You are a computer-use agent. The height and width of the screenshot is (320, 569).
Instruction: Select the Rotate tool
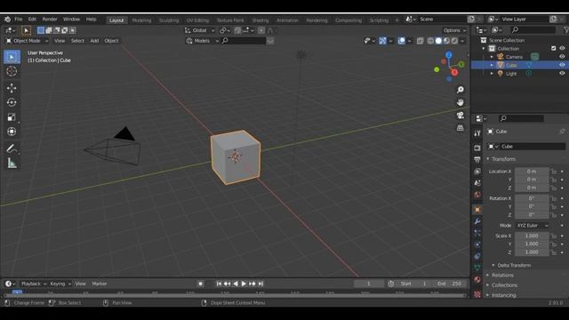pos(12,102)
